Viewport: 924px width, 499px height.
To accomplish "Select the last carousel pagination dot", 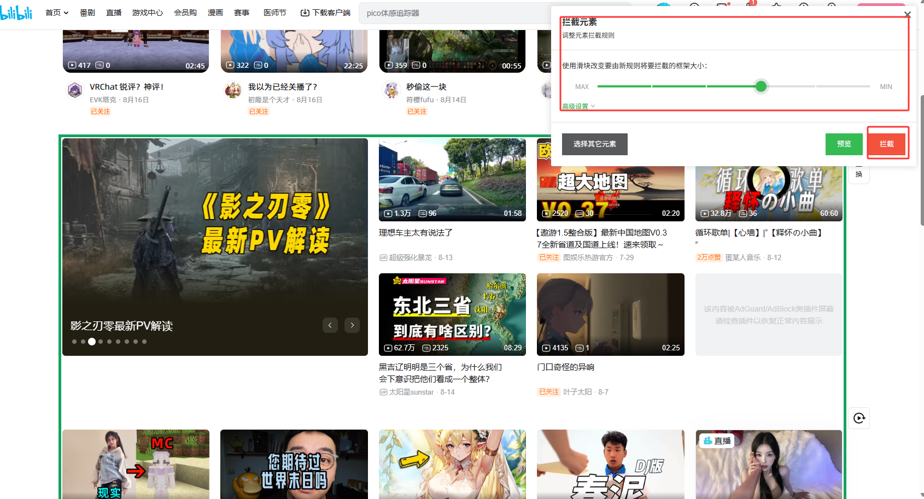I will click(x=144, y=342).
